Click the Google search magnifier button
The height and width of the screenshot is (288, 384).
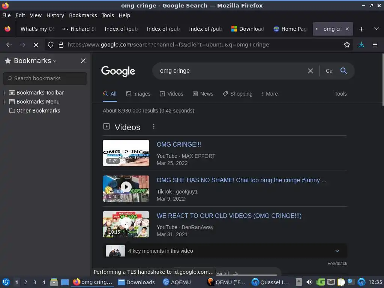click(343, 71)
